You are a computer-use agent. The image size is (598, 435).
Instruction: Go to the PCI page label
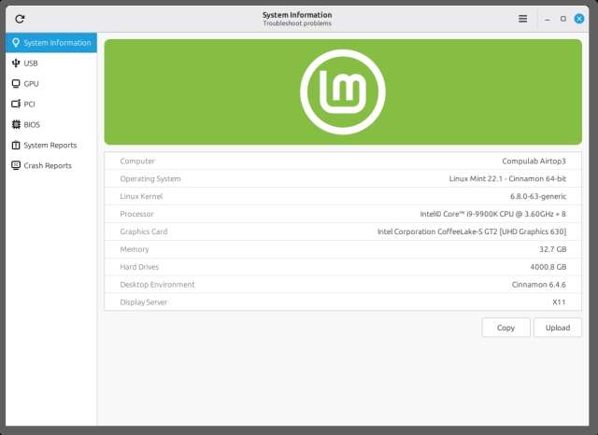point(29,104)
